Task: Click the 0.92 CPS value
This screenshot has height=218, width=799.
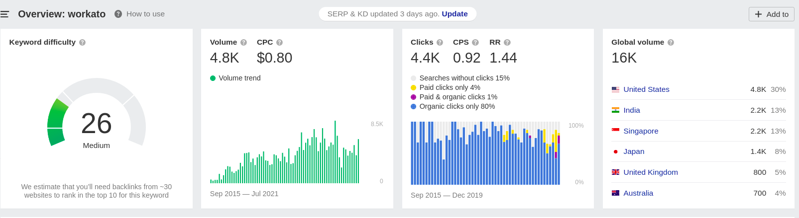Action: click(x=467, y=58)
